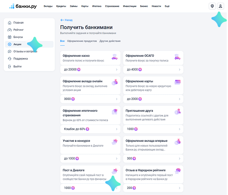Expand the до 20000 каско reward arrow
Screen dimensions: 228x195
click(117, 70)
